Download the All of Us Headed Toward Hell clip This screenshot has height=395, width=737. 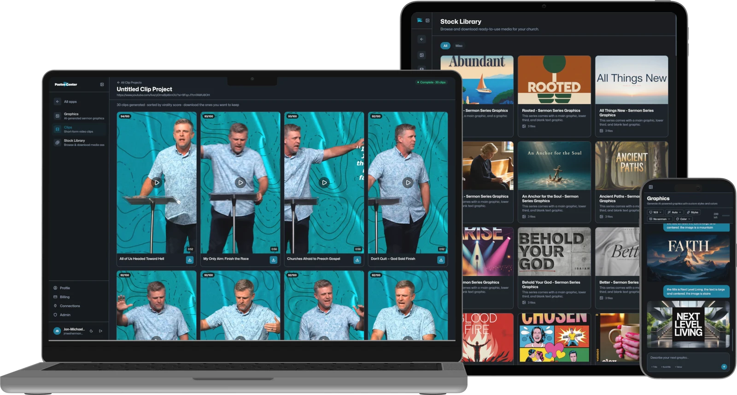click(189, 260)
